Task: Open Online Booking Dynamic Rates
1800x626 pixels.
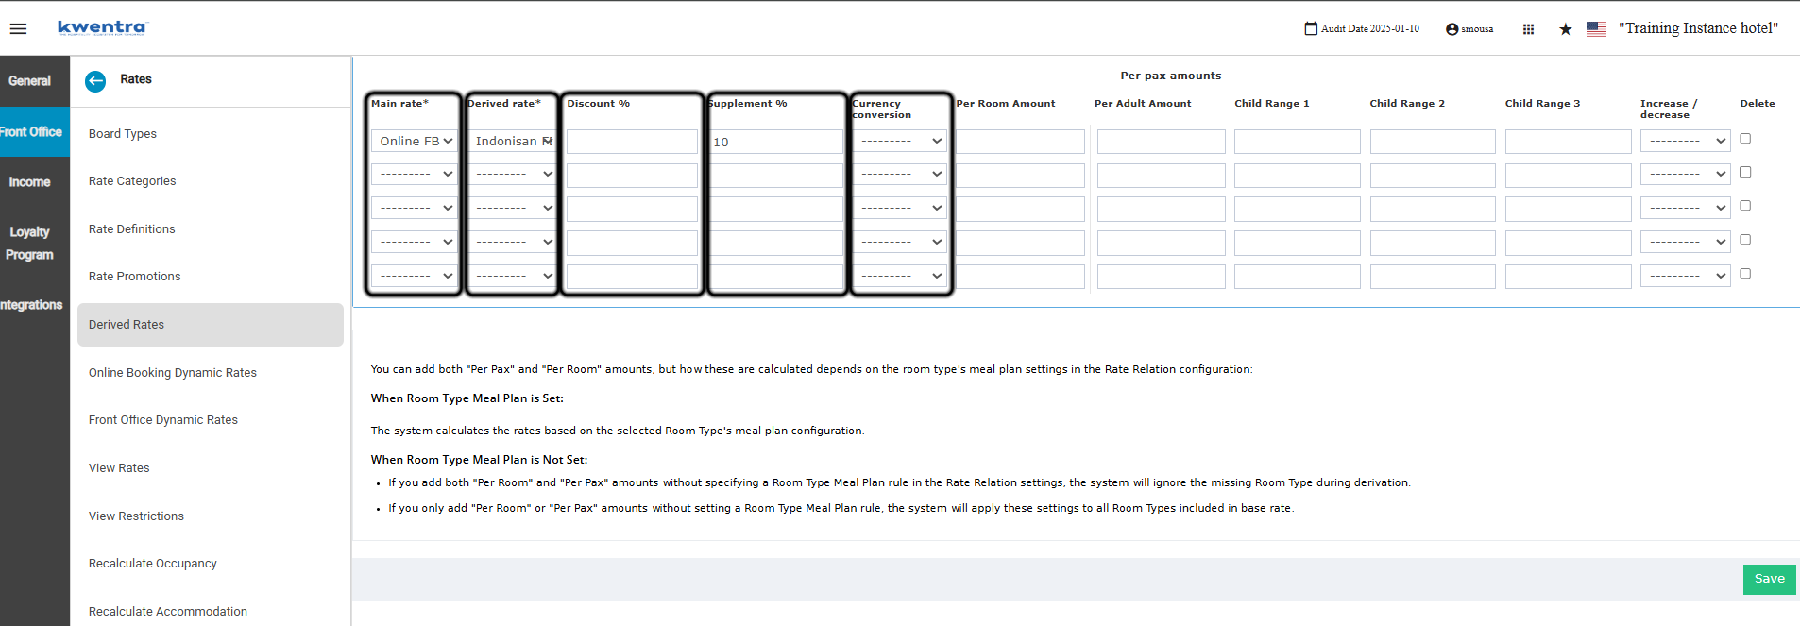Action: [173, 373]
